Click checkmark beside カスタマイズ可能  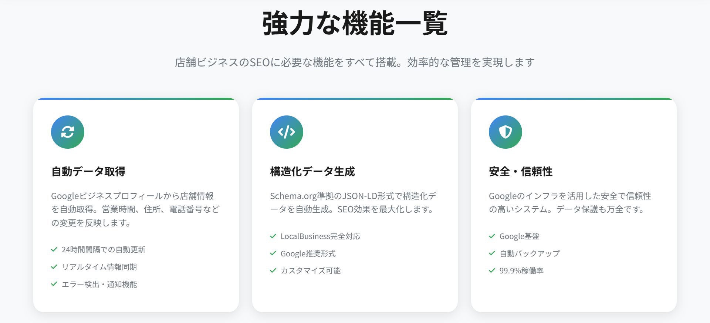click(273, 270)
